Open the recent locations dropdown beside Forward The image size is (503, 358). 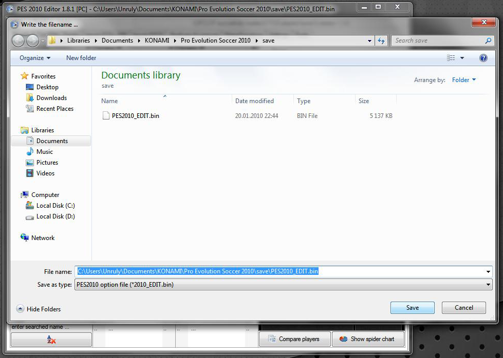pos(43,41)
